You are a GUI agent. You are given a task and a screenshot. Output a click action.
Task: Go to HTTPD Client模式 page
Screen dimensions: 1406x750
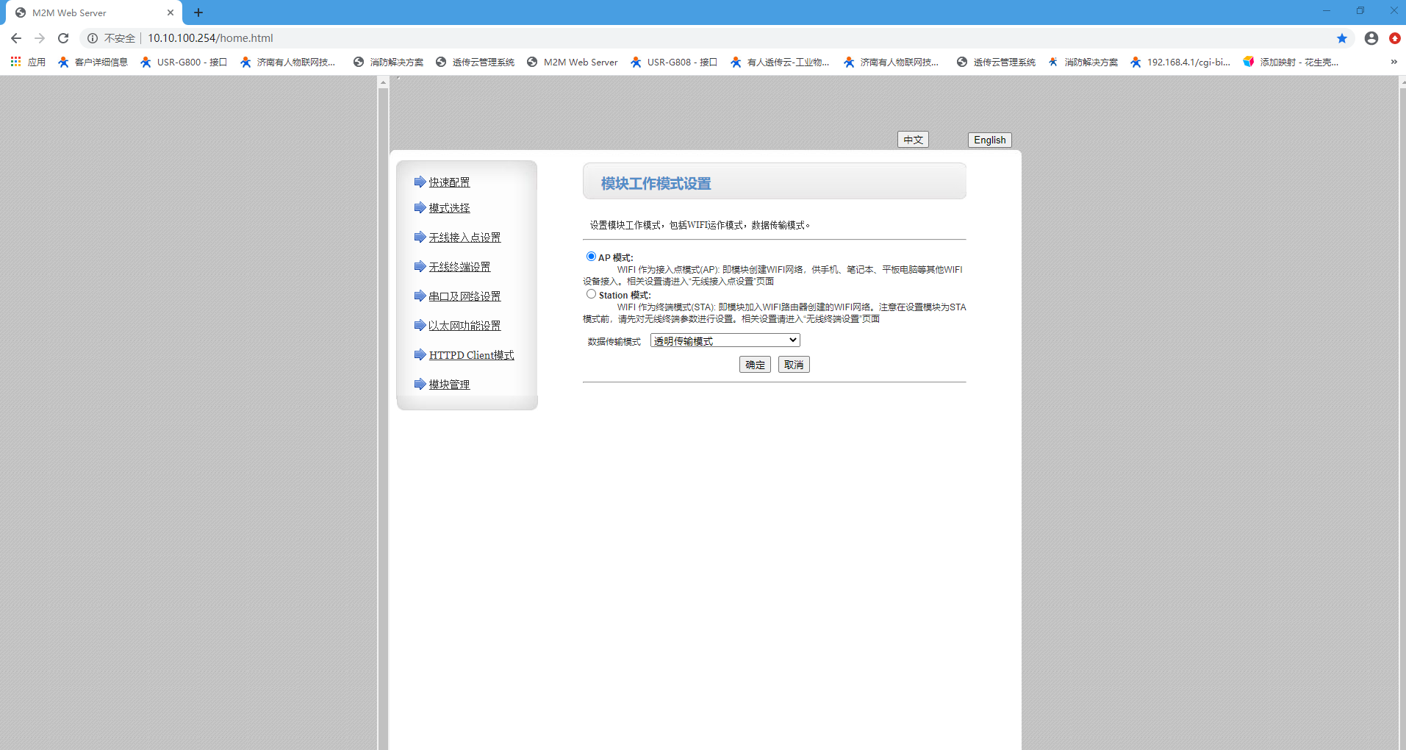click(471, 355)
